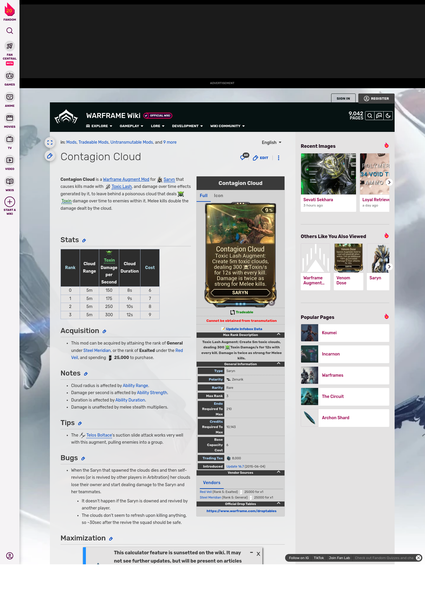Edit the Stats section pencil icon
This screenshot has height=590, width=425.
[84, 241]
